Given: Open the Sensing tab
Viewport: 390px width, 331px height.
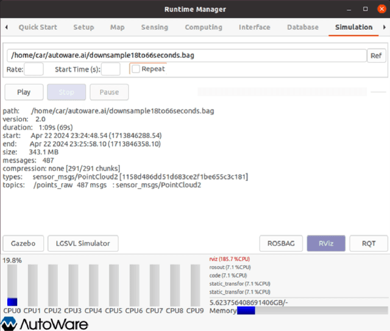Looking at the screenshot, I should (x=154, y=27).
